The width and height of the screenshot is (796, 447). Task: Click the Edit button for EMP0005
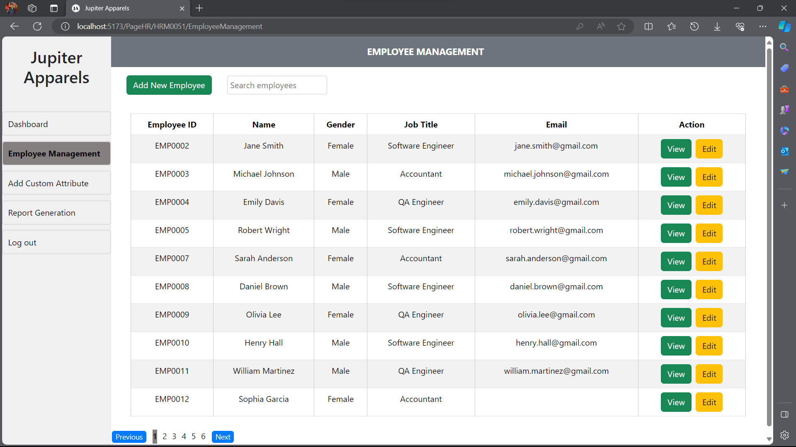click(709, 233)
